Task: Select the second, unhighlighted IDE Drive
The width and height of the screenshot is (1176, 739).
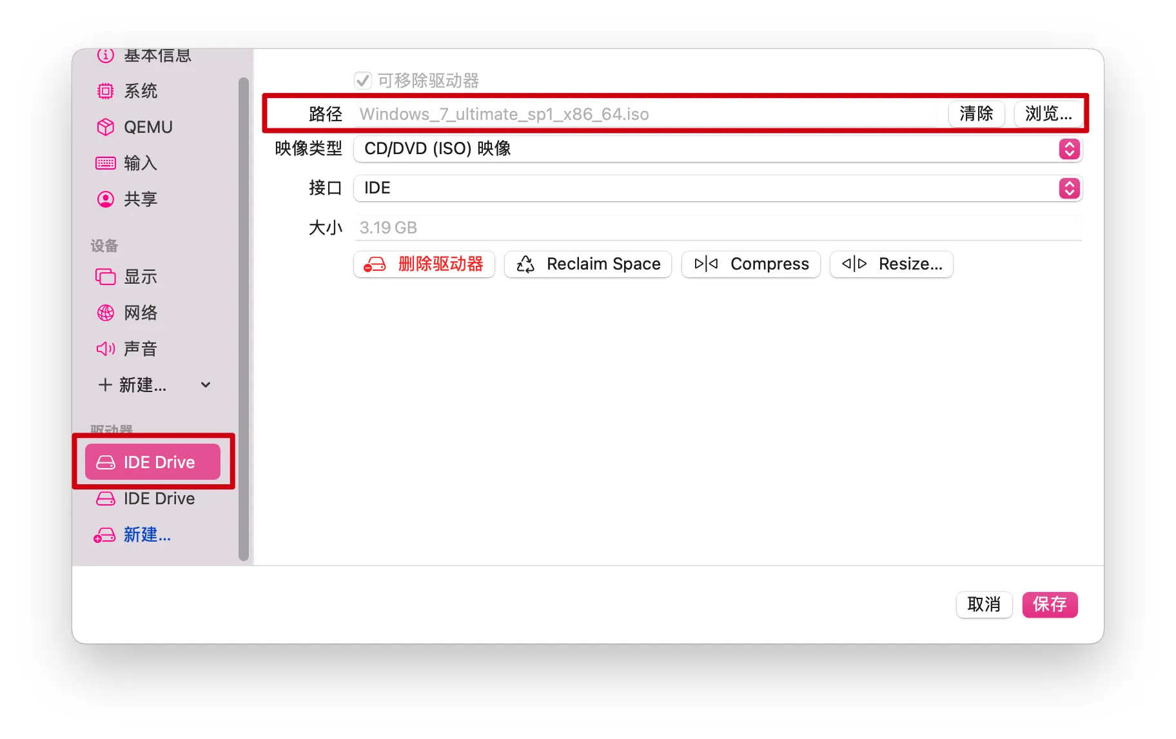Action: (153, 498)
